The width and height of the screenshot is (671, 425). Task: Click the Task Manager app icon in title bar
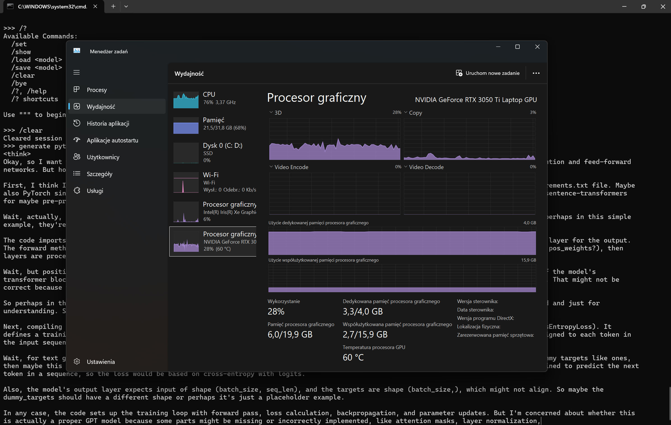coord(77,51)
